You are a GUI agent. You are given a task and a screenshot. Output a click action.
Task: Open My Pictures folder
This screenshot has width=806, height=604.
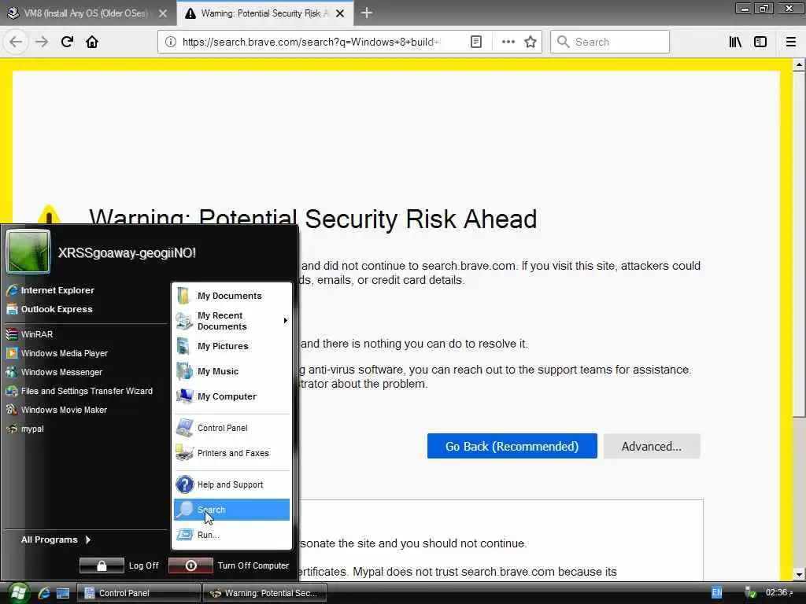coord(232,346)
